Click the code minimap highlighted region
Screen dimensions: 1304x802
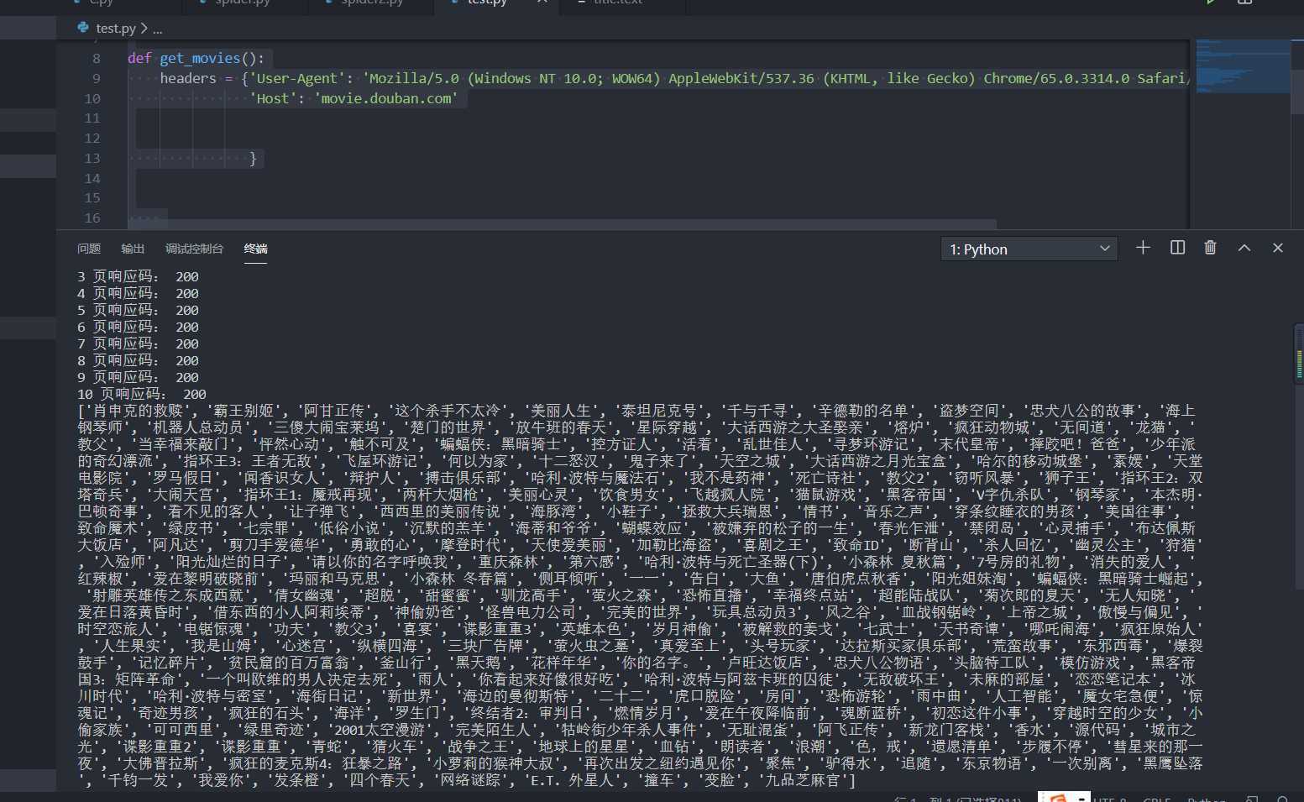click(x=1243, y=66)
